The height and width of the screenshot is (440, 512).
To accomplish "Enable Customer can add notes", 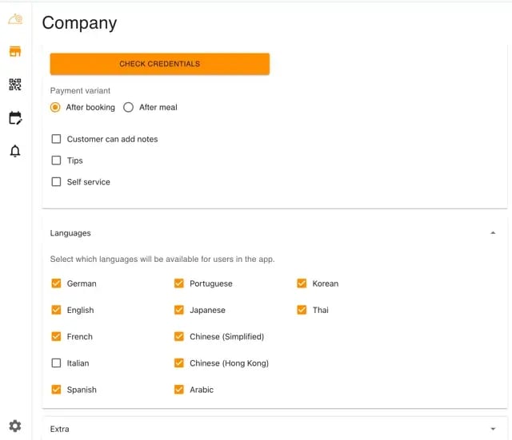I will click(x=56, y=139).
